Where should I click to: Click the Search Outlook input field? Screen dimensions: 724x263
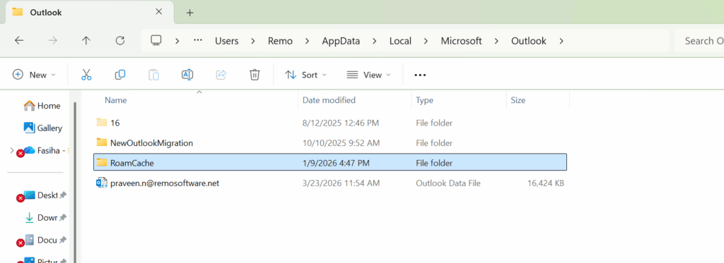tap(699, 40)
